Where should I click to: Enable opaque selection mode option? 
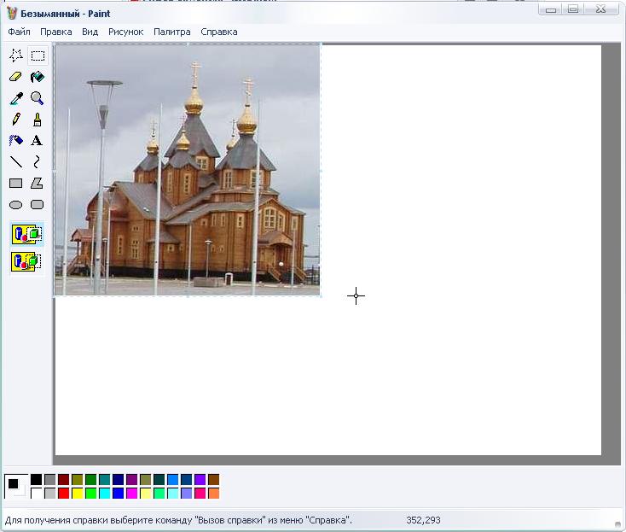pyautogui.click(x=26, y=233)
